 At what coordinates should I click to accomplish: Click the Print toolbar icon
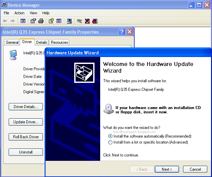pyautogui.click(x=41, y=21)
